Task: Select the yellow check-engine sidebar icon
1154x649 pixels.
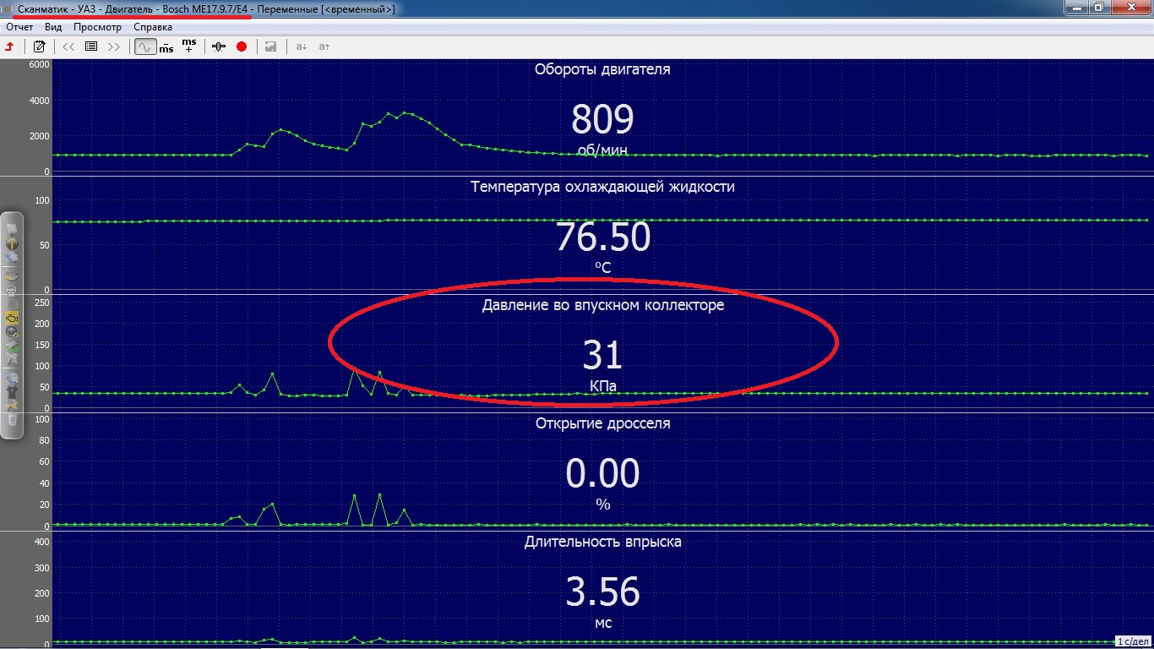Action: [x=12, y=318]
